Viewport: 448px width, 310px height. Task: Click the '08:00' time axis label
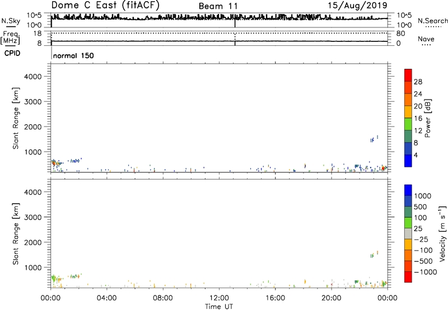coord(163,298)
